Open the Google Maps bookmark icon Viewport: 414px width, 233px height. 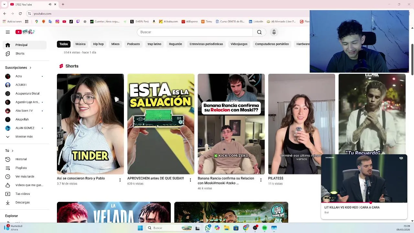tap(37, 22)
